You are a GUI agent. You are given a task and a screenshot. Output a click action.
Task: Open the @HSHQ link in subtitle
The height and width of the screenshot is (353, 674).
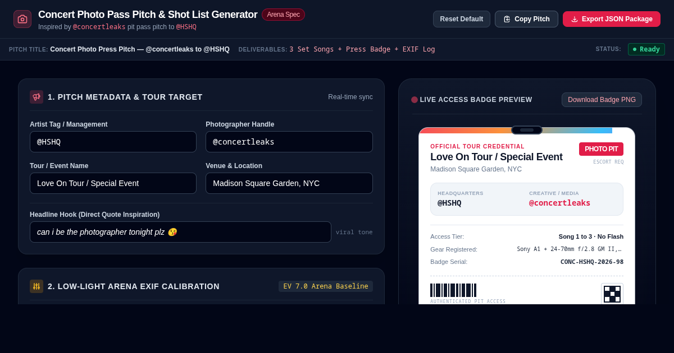186,27
